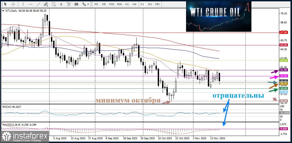Click the 5 Aug 2025 date label
Image resolution: width=292 pixels, height=143 pixels.
tap(60, 138)
